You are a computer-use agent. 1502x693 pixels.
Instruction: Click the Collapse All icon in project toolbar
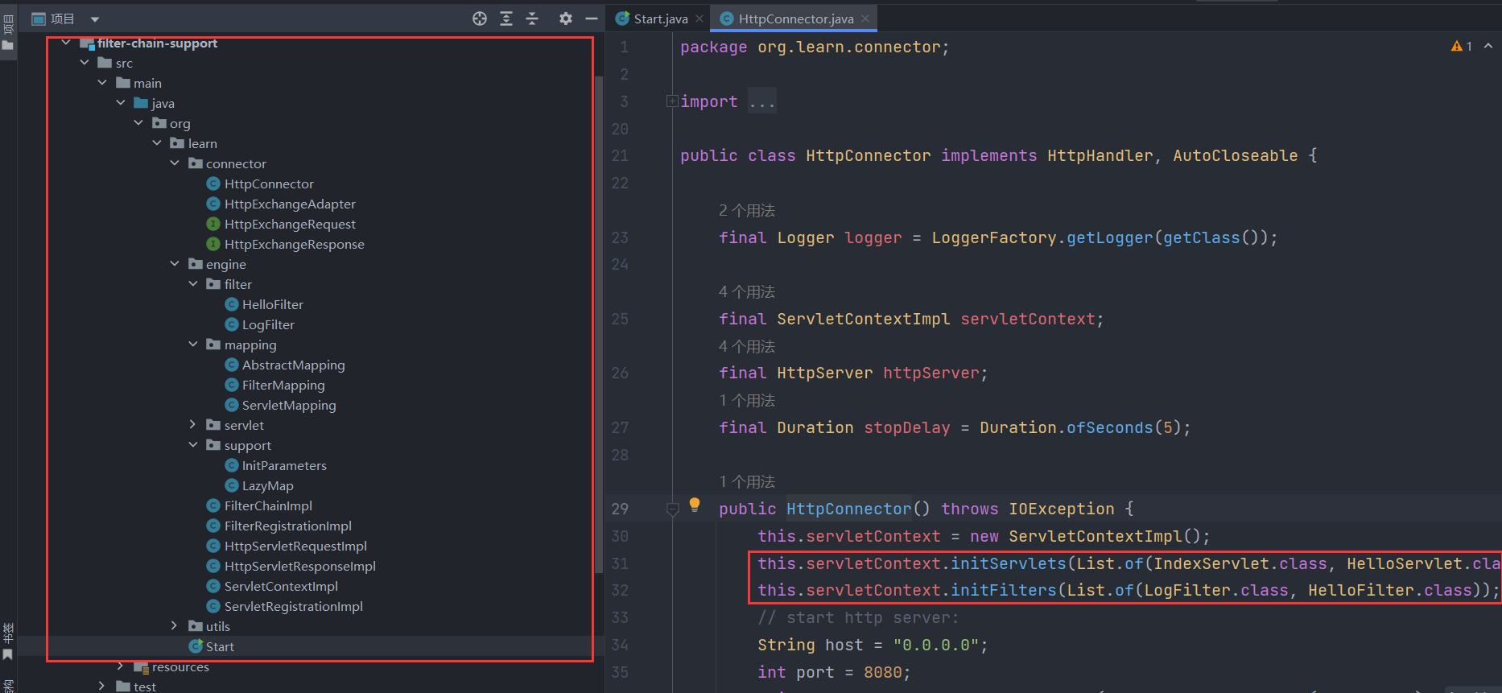(532, 19)
